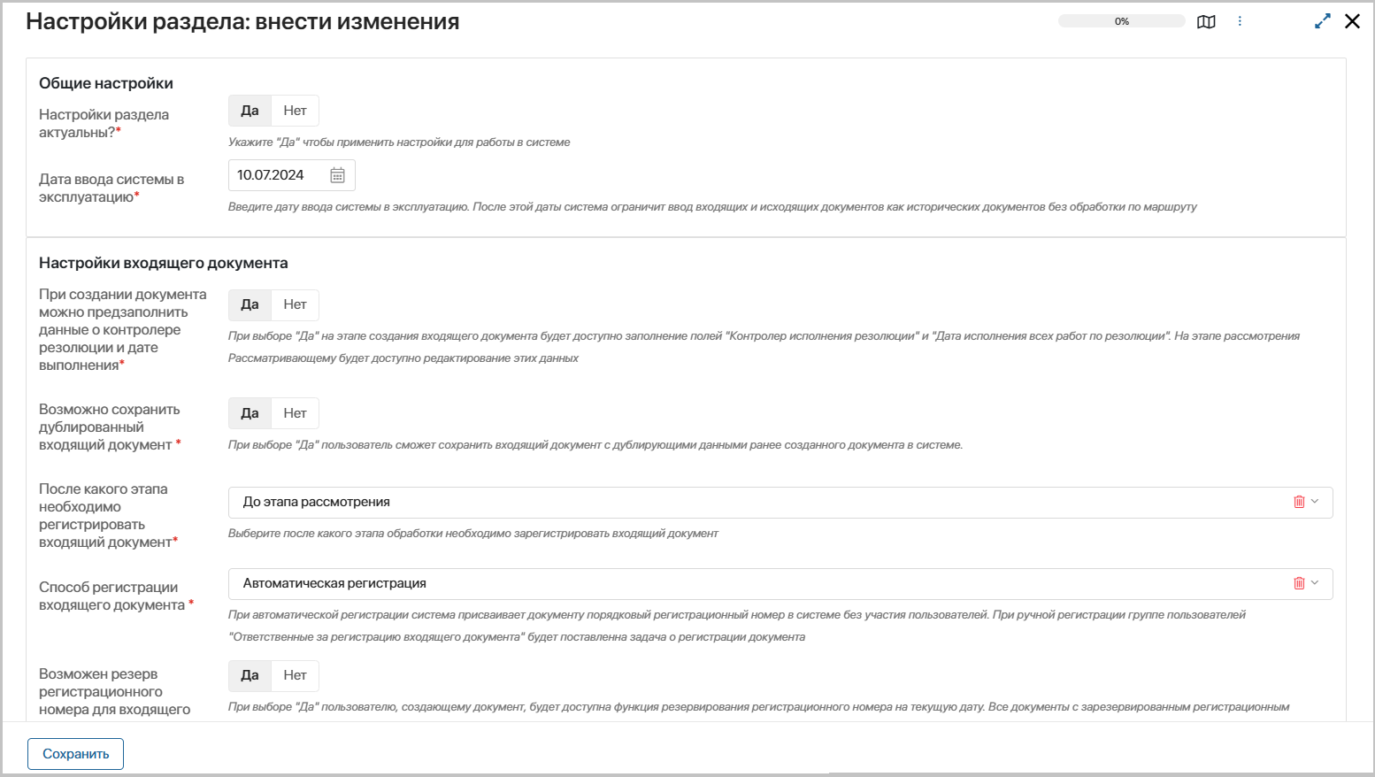Image resolution: width=1375 pixels, height=777 pixels.
Task: Clear the registration stage selection with trash icon
Action: pyautogui.click(x=1299, y=502)
